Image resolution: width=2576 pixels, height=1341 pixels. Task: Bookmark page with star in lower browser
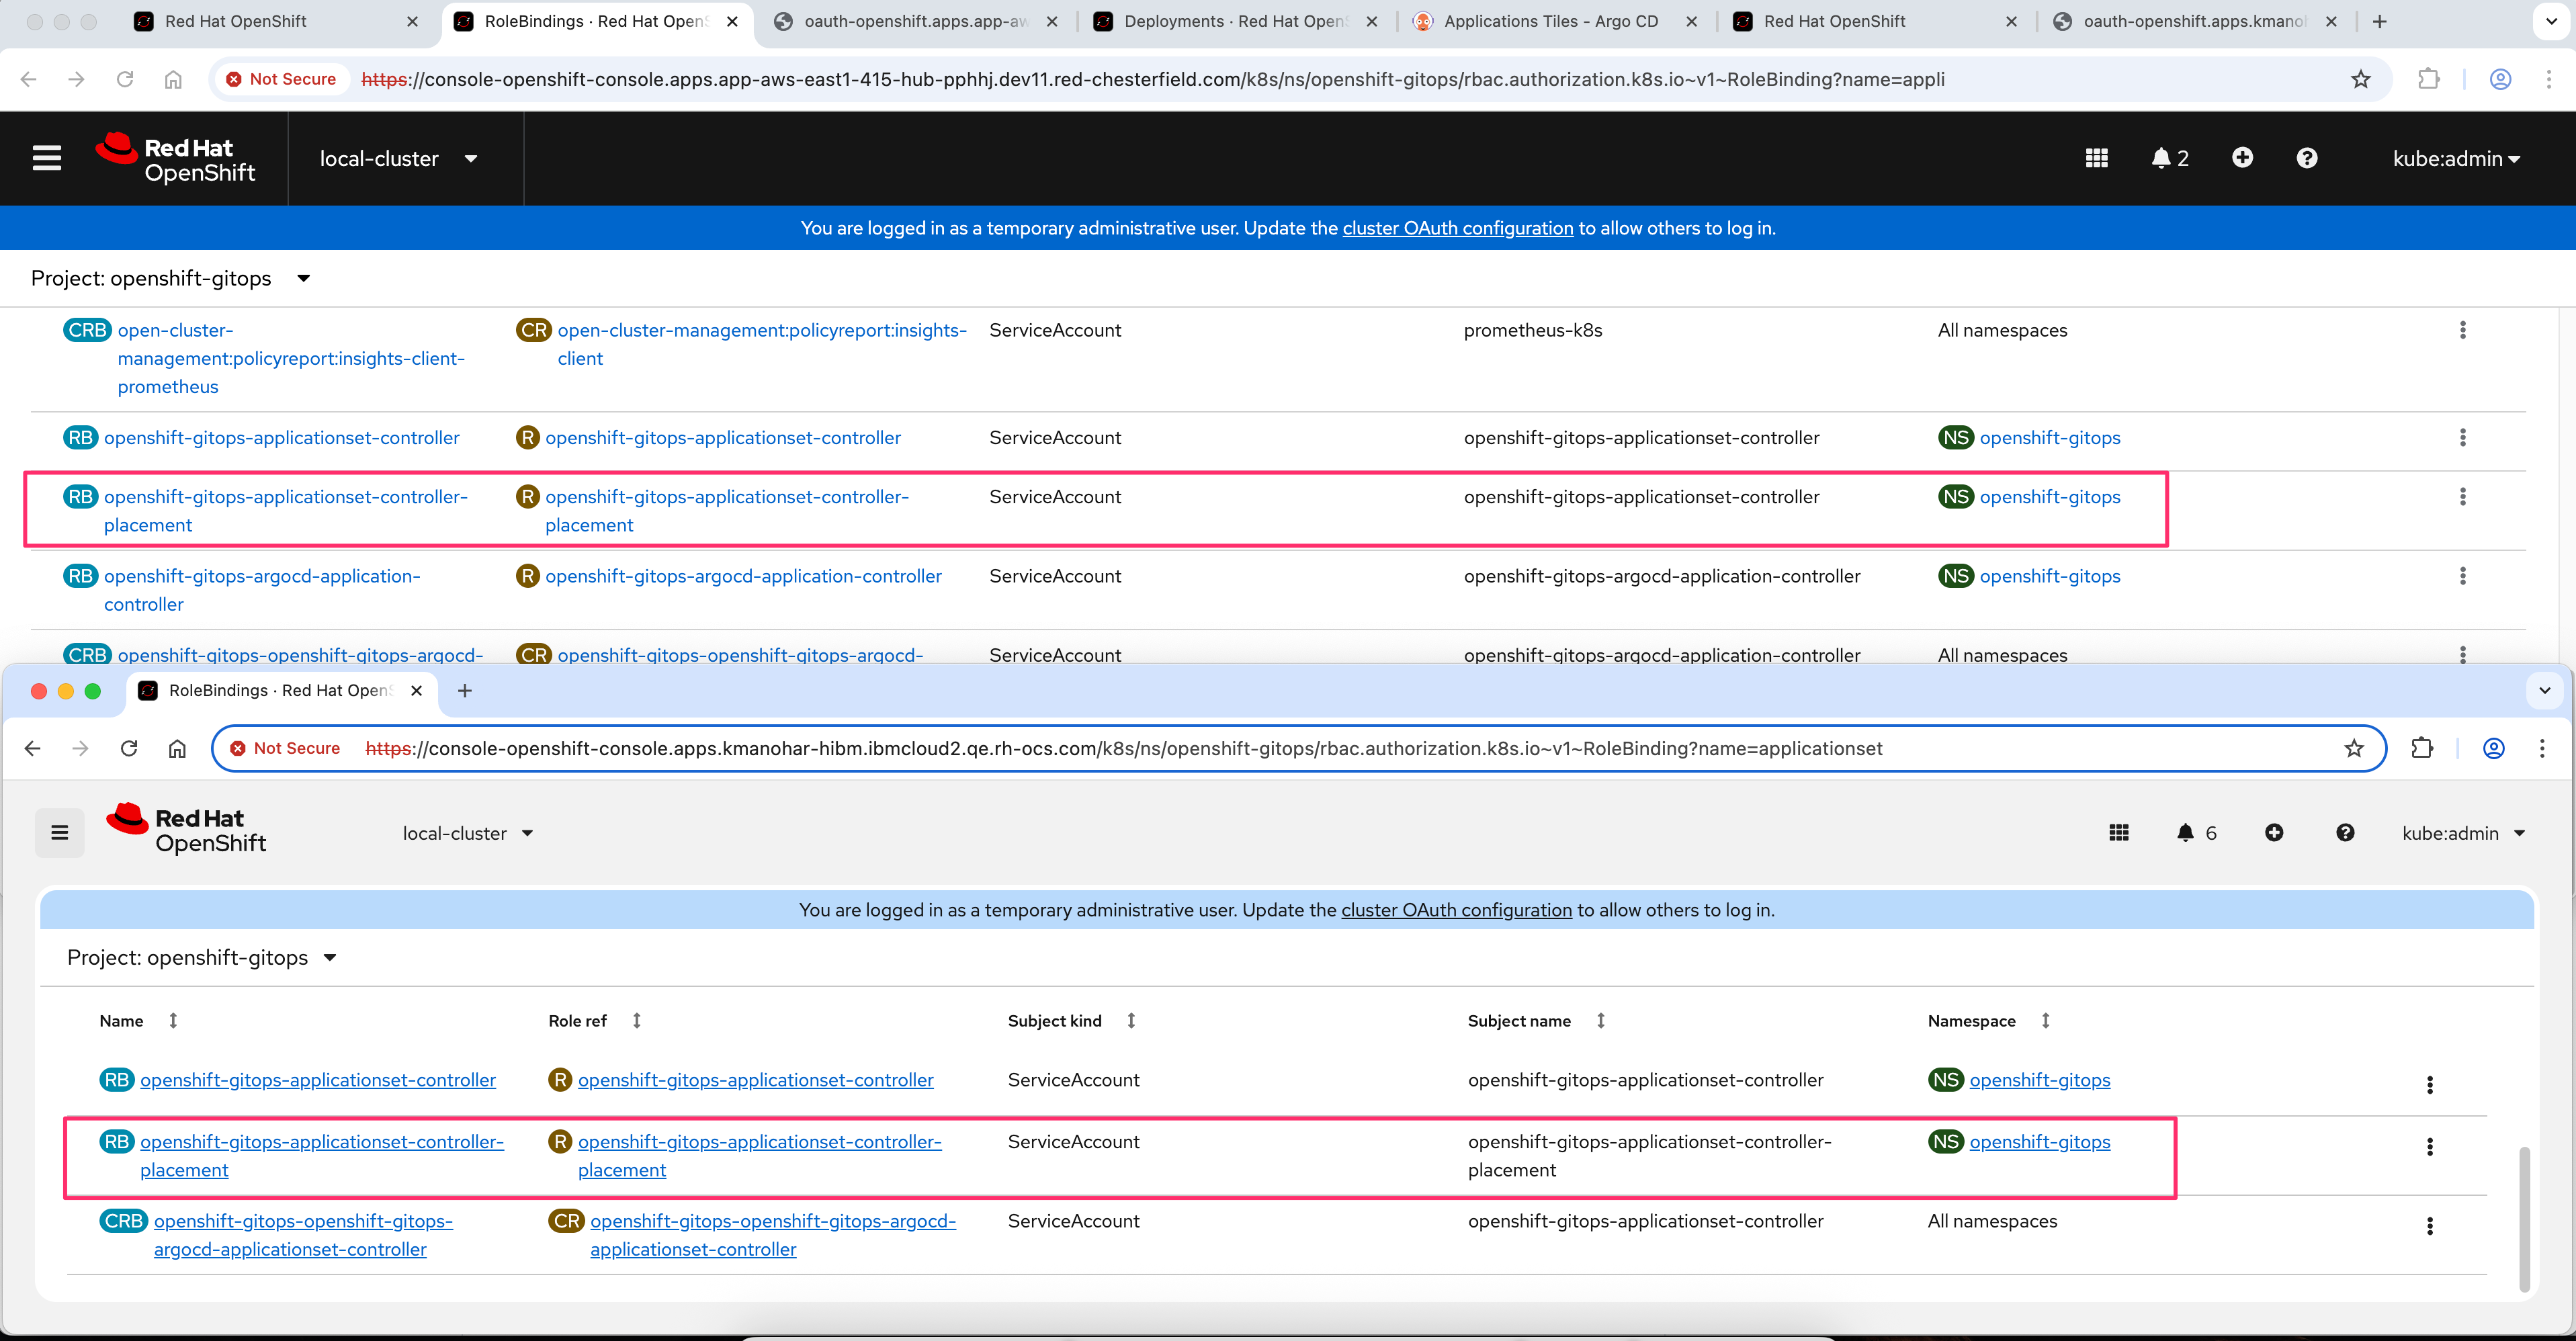tap(2354, 748)
